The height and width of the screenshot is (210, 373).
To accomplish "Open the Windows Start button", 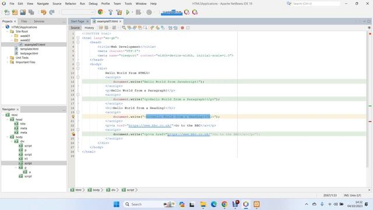I will (x=117, y=204).
